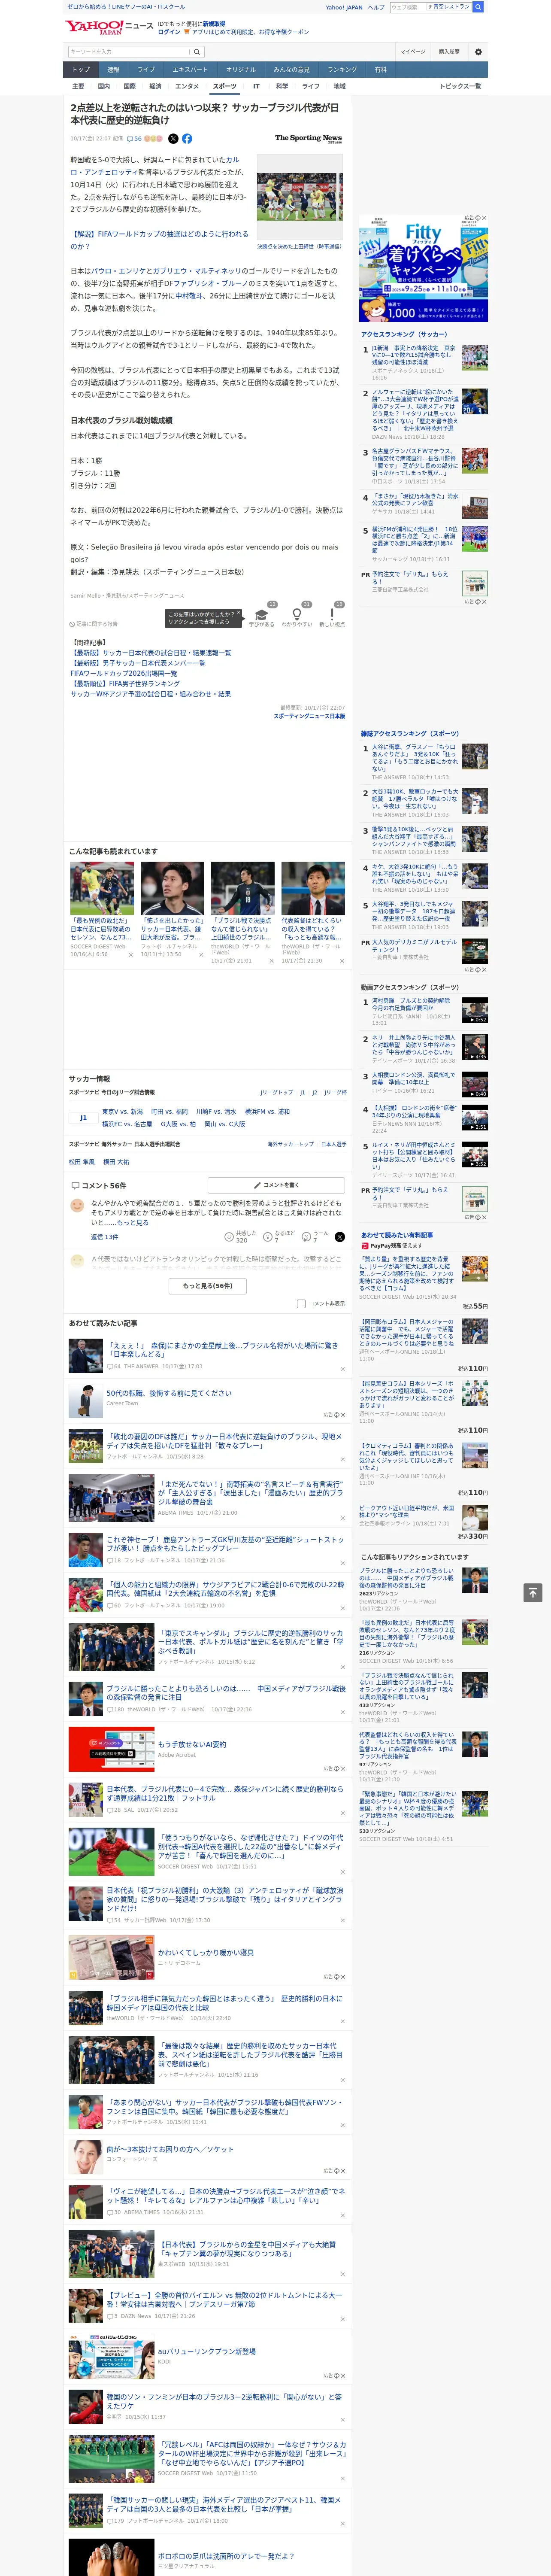This screenshot has height=2576, width=551.
Task: Open the article's main photo thumbnail
Action: pos(299,197)
